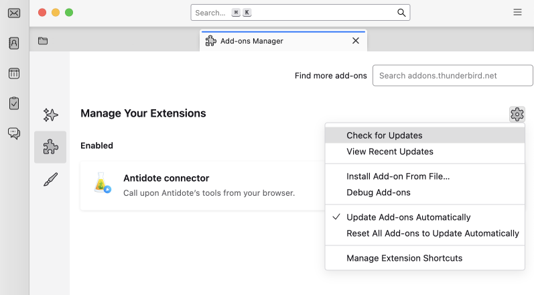Collapse the gear tools dropdown
This screenshot has width=534, height=295.
[x=517, y=114]
